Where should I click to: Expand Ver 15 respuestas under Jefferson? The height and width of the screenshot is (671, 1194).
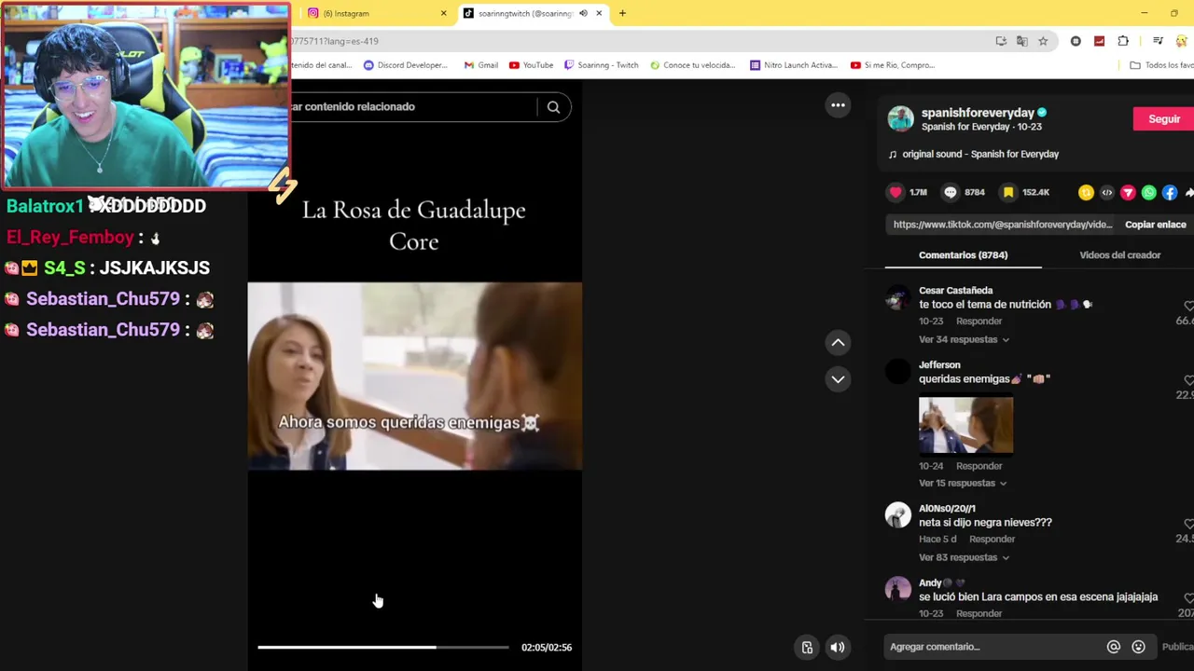click(963, 483)
